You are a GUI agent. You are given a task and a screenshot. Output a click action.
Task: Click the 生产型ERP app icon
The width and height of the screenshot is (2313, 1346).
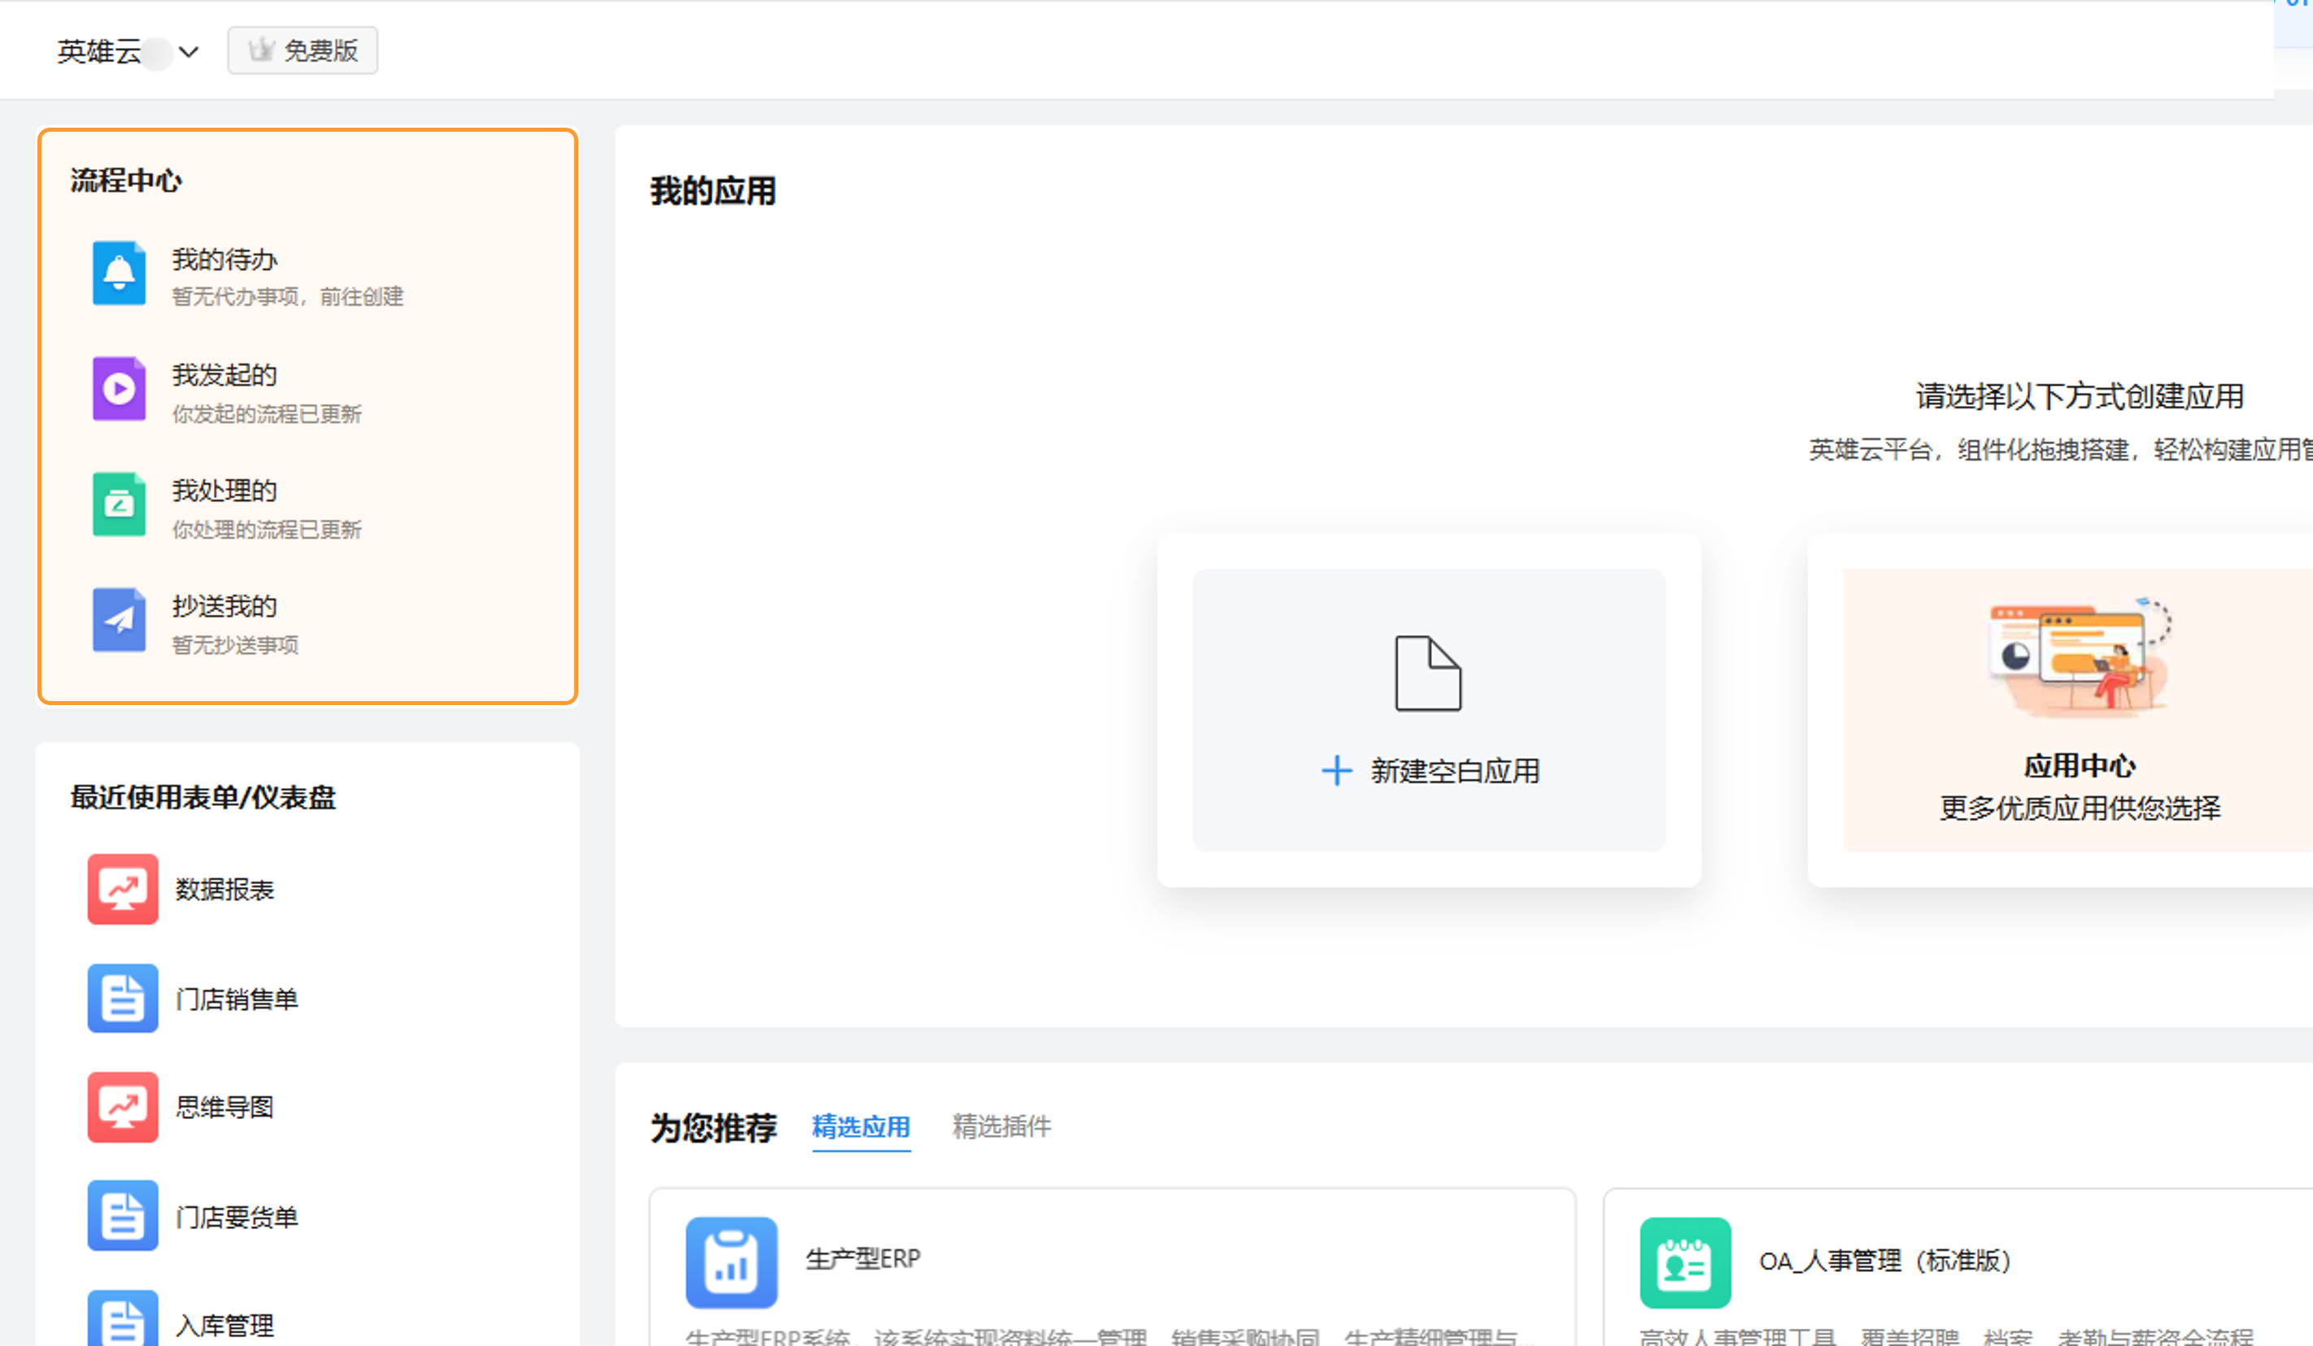tap(730, 1262)
